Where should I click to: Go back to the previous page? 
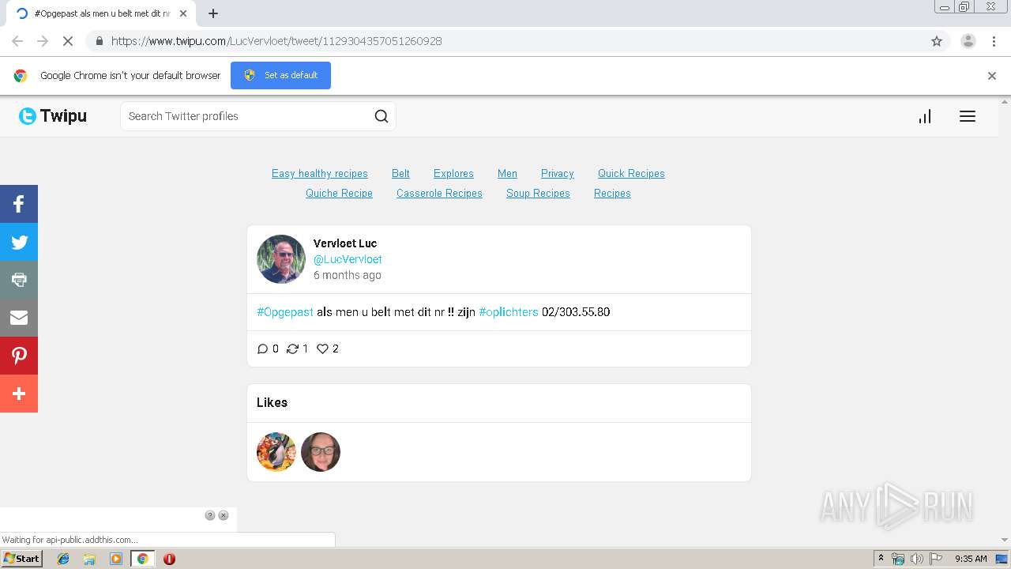(x=17, y=41)
